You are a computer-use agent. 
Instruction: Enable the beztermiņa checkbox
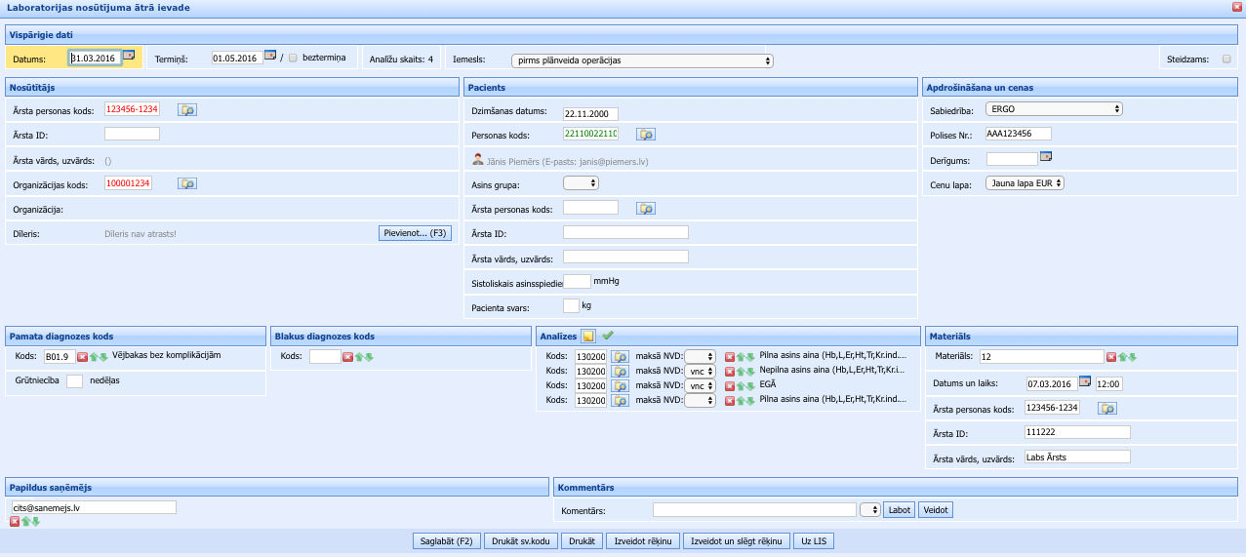pos(293,59)
